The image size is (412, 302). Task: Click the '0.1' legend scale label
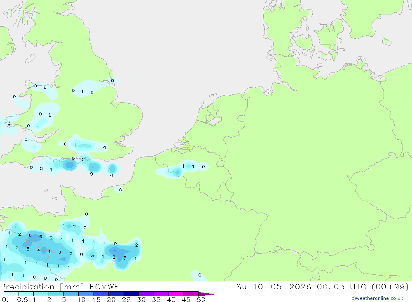(7, 300)
